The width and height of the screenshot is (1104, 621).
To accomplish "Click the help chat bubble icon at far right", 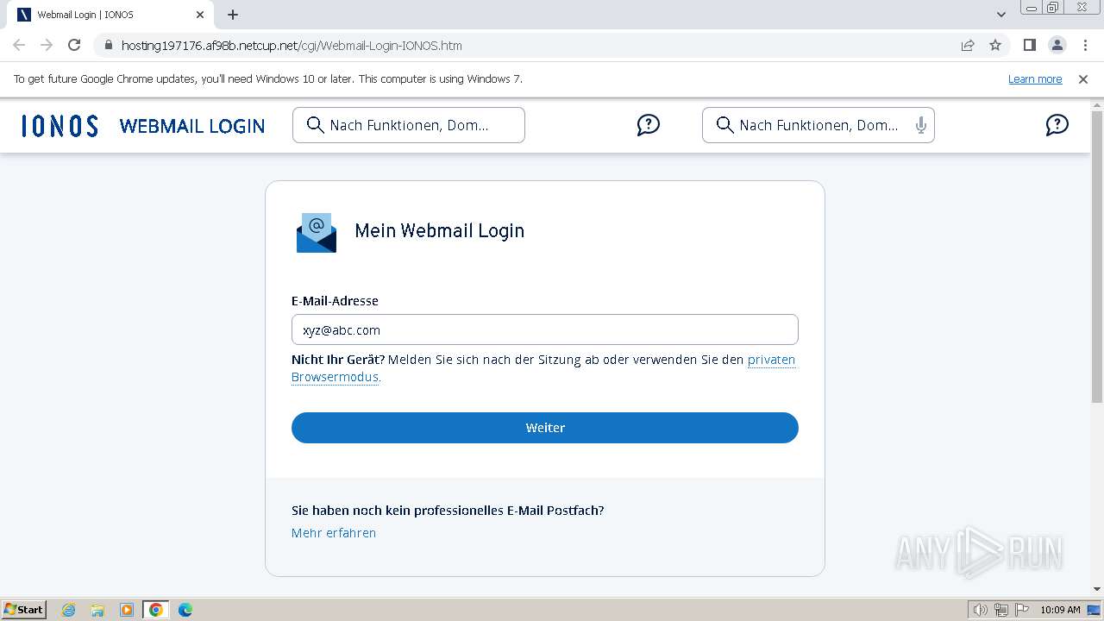I will tap(1057, 125).
